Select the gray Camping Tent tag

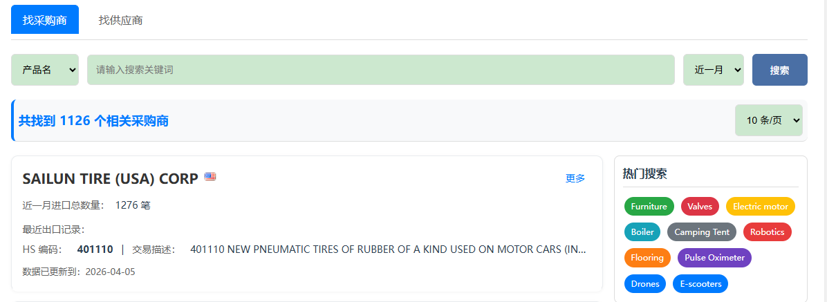coord(701,232)
